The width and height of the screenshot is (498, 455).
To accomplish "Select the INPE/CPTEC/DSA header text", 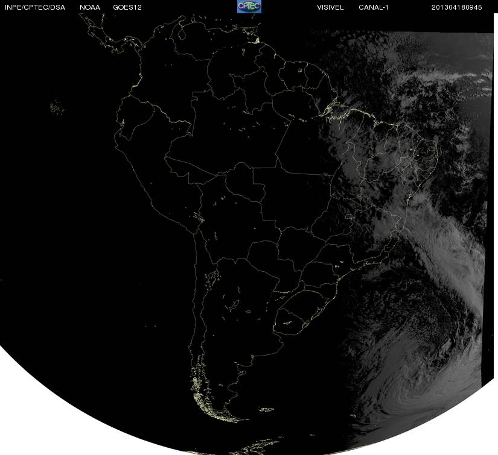I will [35, 7].
